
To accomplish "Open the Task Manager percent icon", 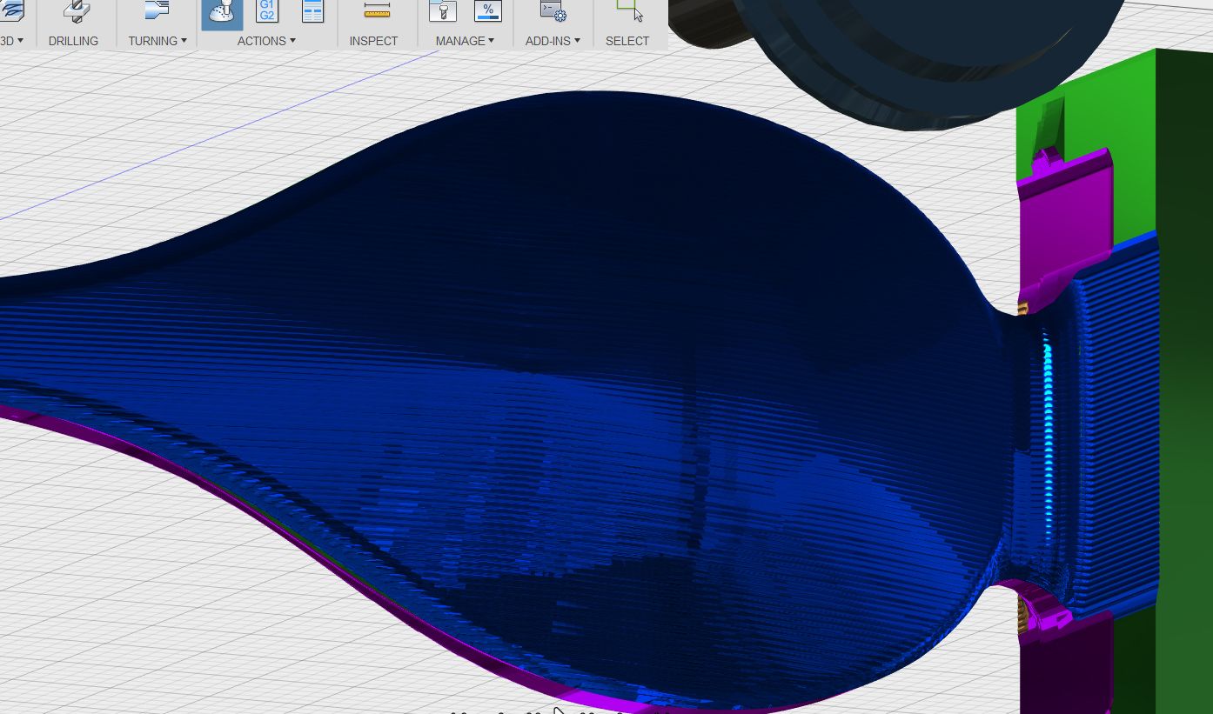I will pyautogui.click(x=488, y=11).
